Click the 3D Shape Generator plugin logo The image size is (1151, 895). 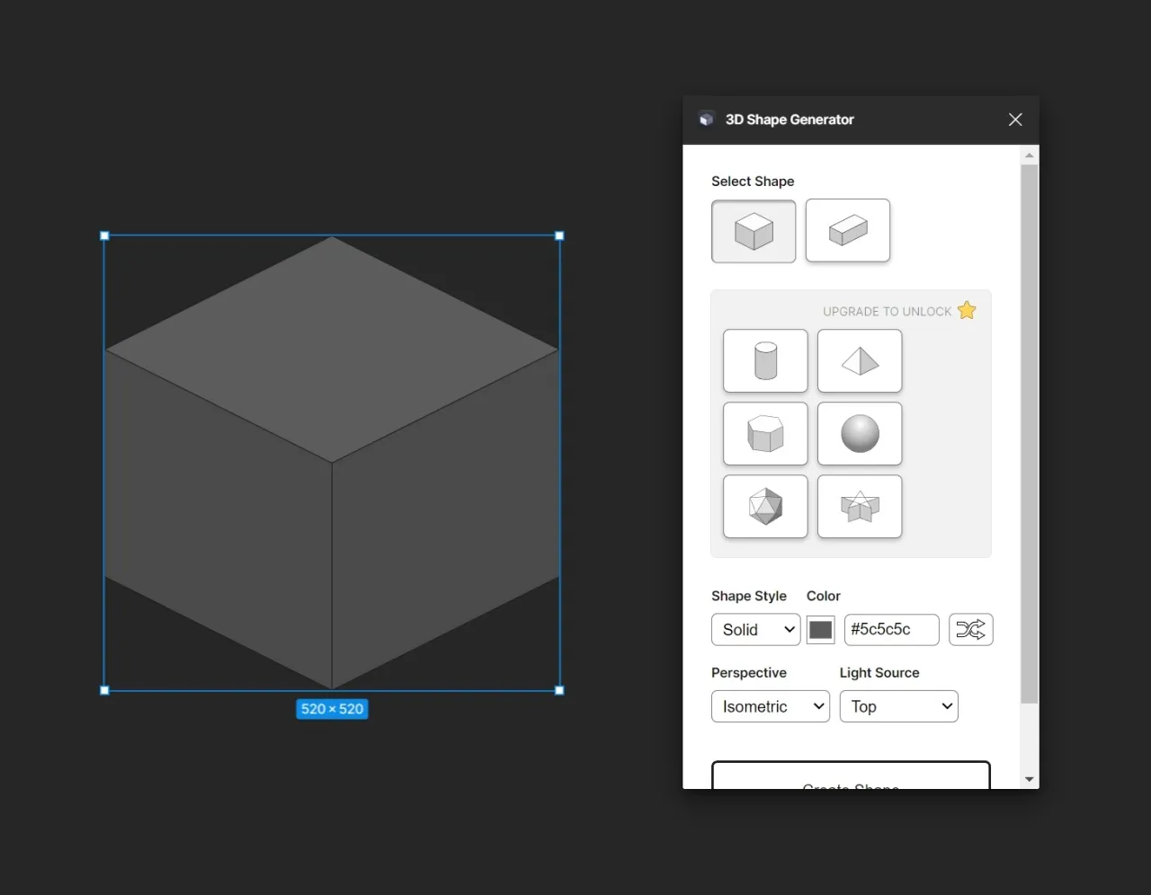[707, 120]
